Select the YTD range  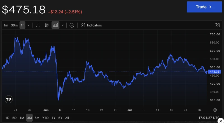click(x=45, y=118)
